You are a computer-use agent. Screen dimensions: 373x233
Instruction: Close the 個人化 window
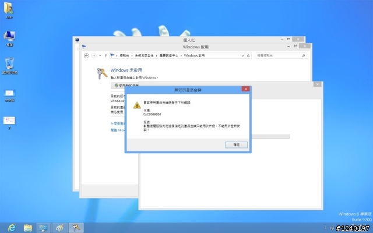(298, 39)
